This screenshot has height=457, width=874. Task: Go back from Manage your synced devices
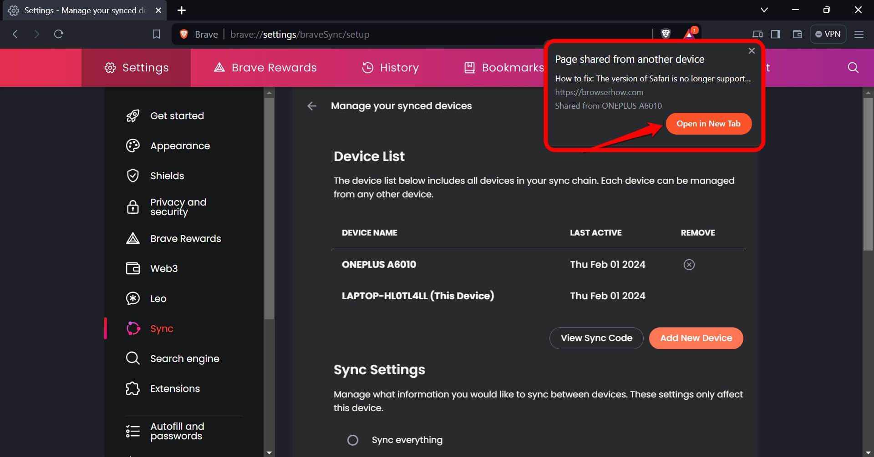pos(312,106)
